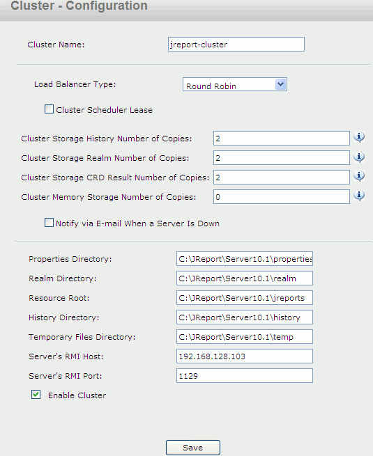
Task: Click the Resource Root path field
Action: pos(244,298)
